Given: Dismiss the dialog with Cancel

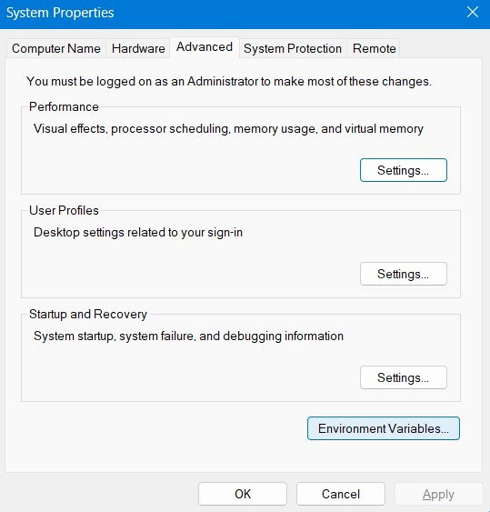Looking at the screenshot, I should pos(341,494).
